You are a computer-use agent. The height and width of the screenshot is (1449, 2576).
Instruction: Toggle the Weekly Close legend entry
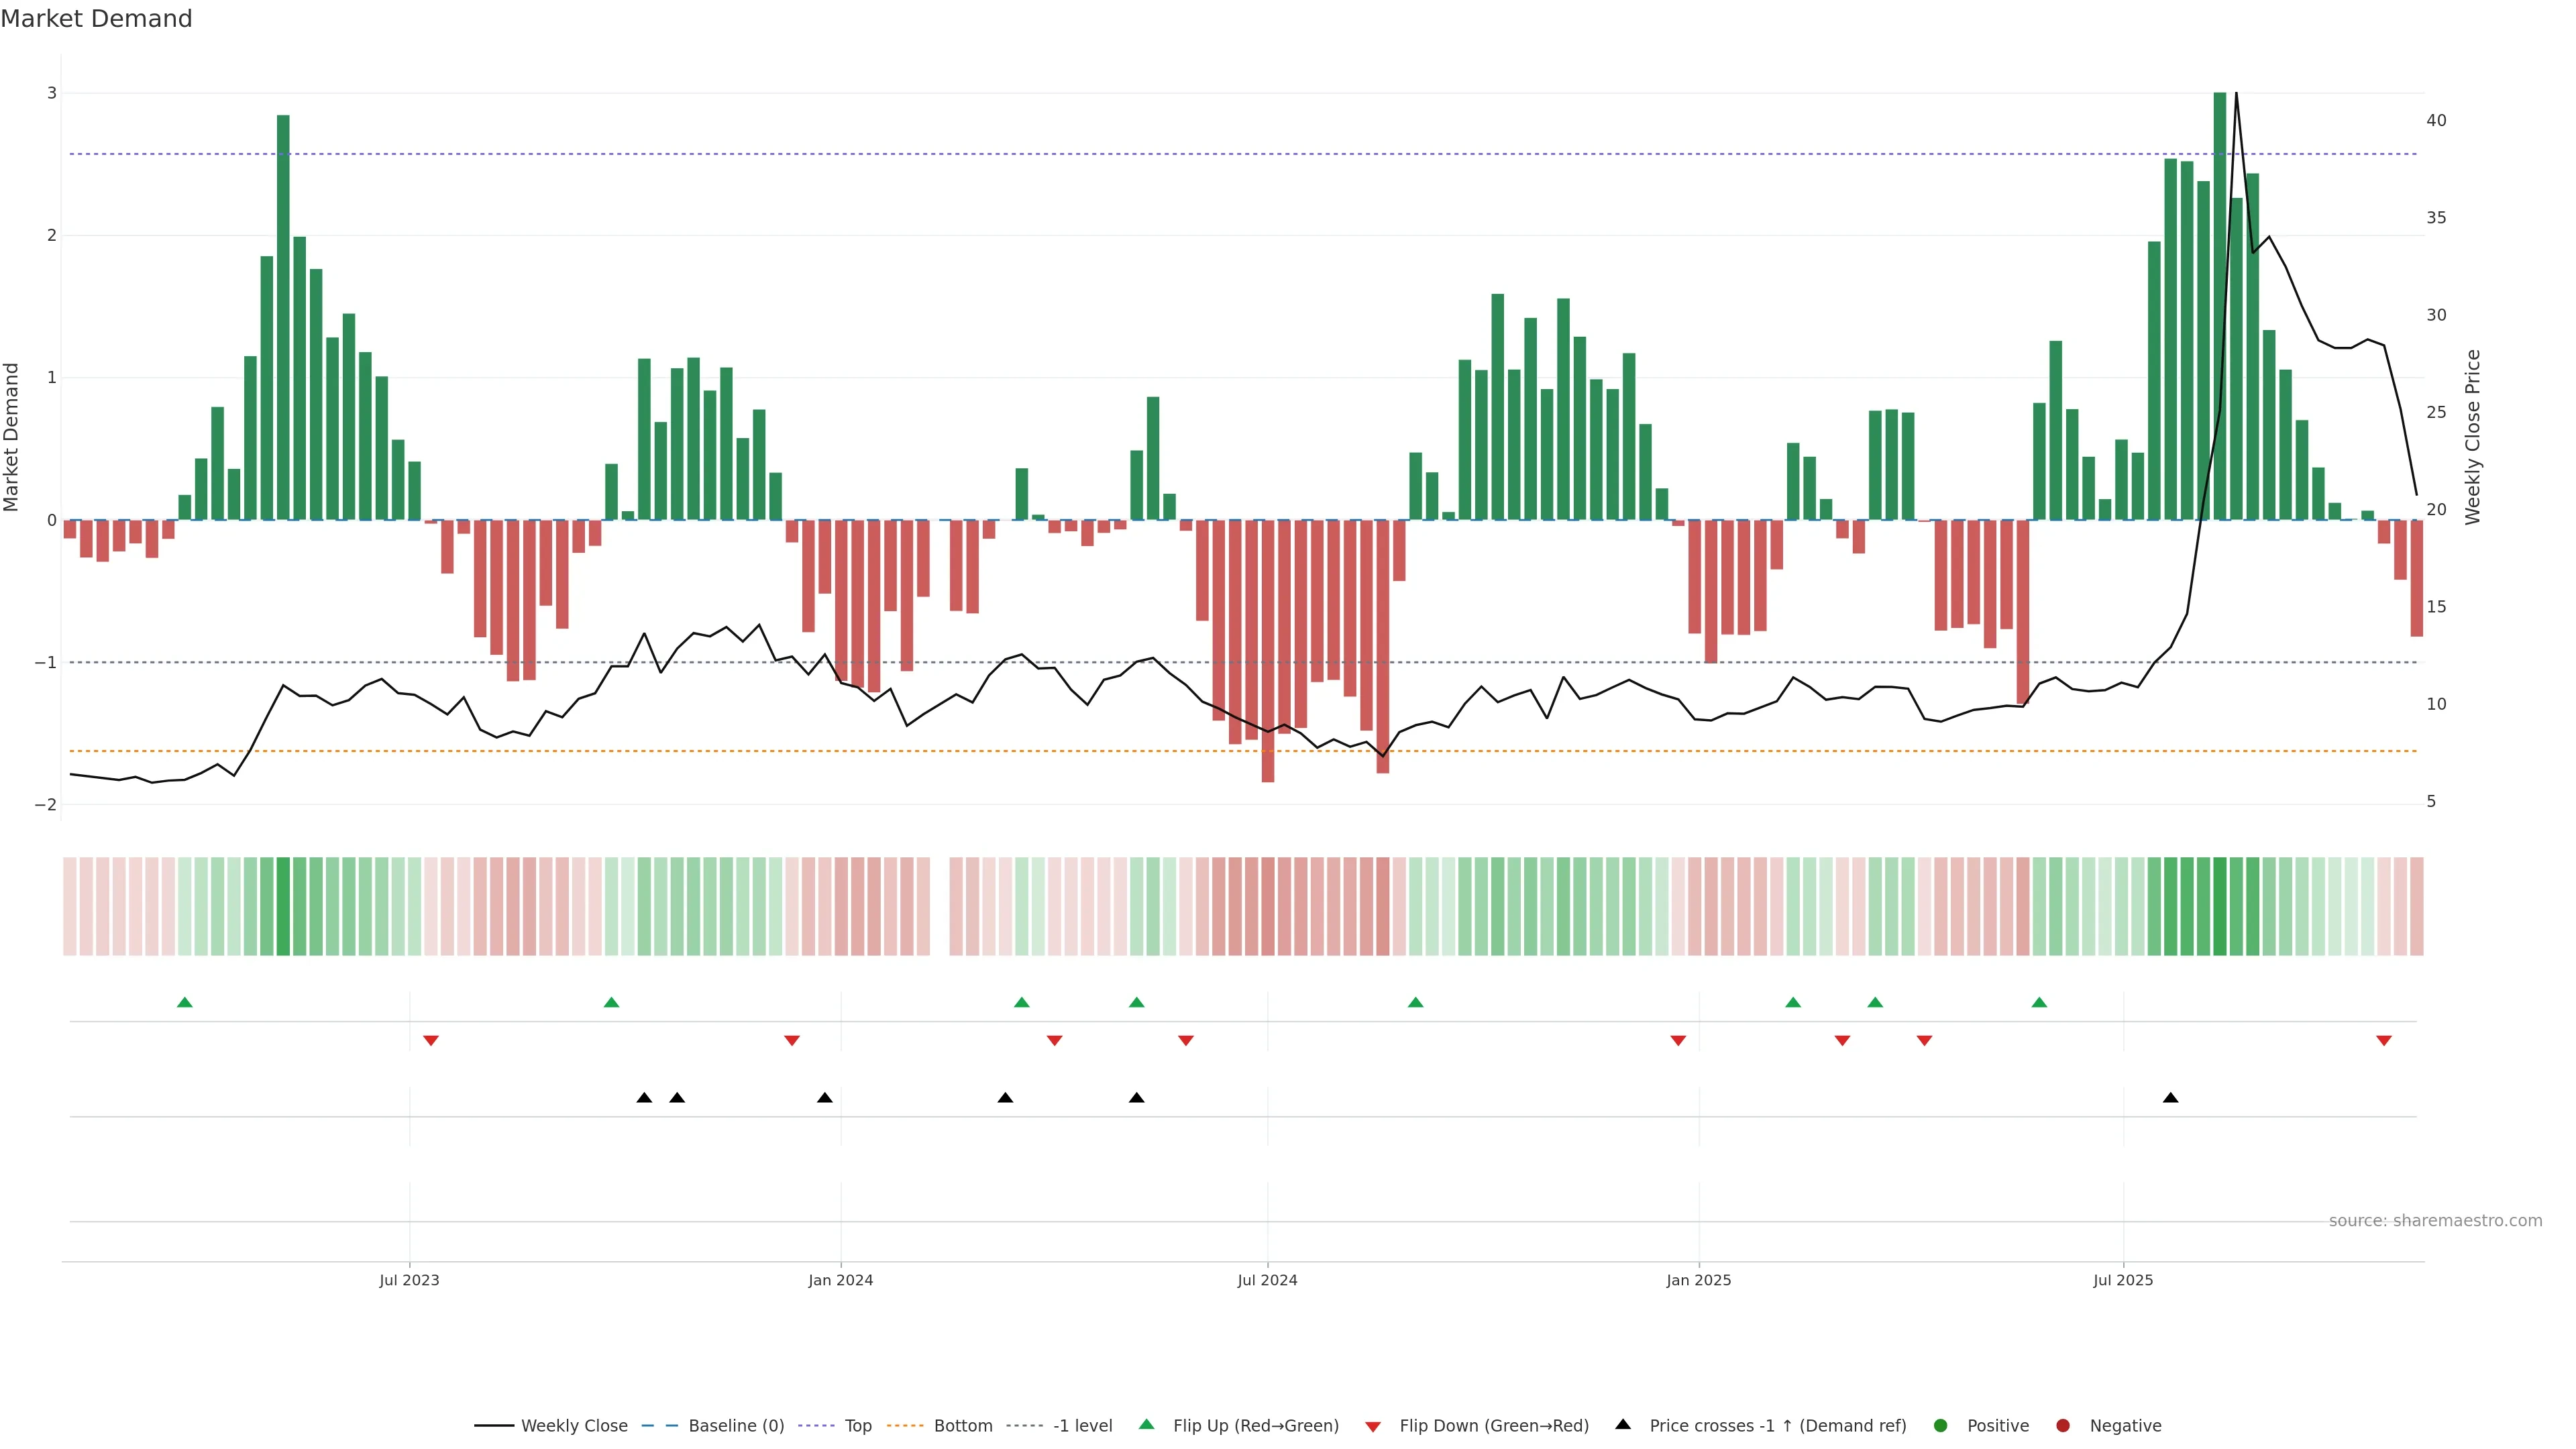[573, 1425]
